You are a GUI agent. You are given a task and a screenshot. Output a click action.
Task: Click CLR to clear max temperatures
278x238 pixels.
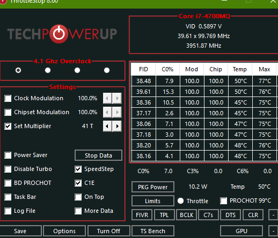pos(253,215)
